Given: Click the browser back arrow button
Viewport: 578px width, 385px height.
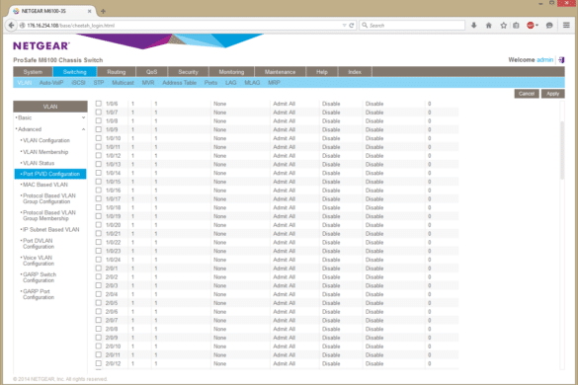Looking at the screenshot, I should point(11,25).
